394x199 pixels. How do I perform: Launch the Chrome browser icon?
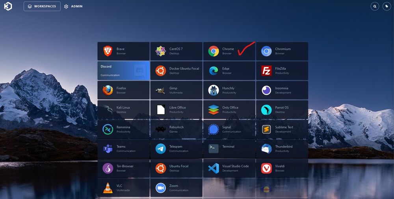(x=214, y=51)
